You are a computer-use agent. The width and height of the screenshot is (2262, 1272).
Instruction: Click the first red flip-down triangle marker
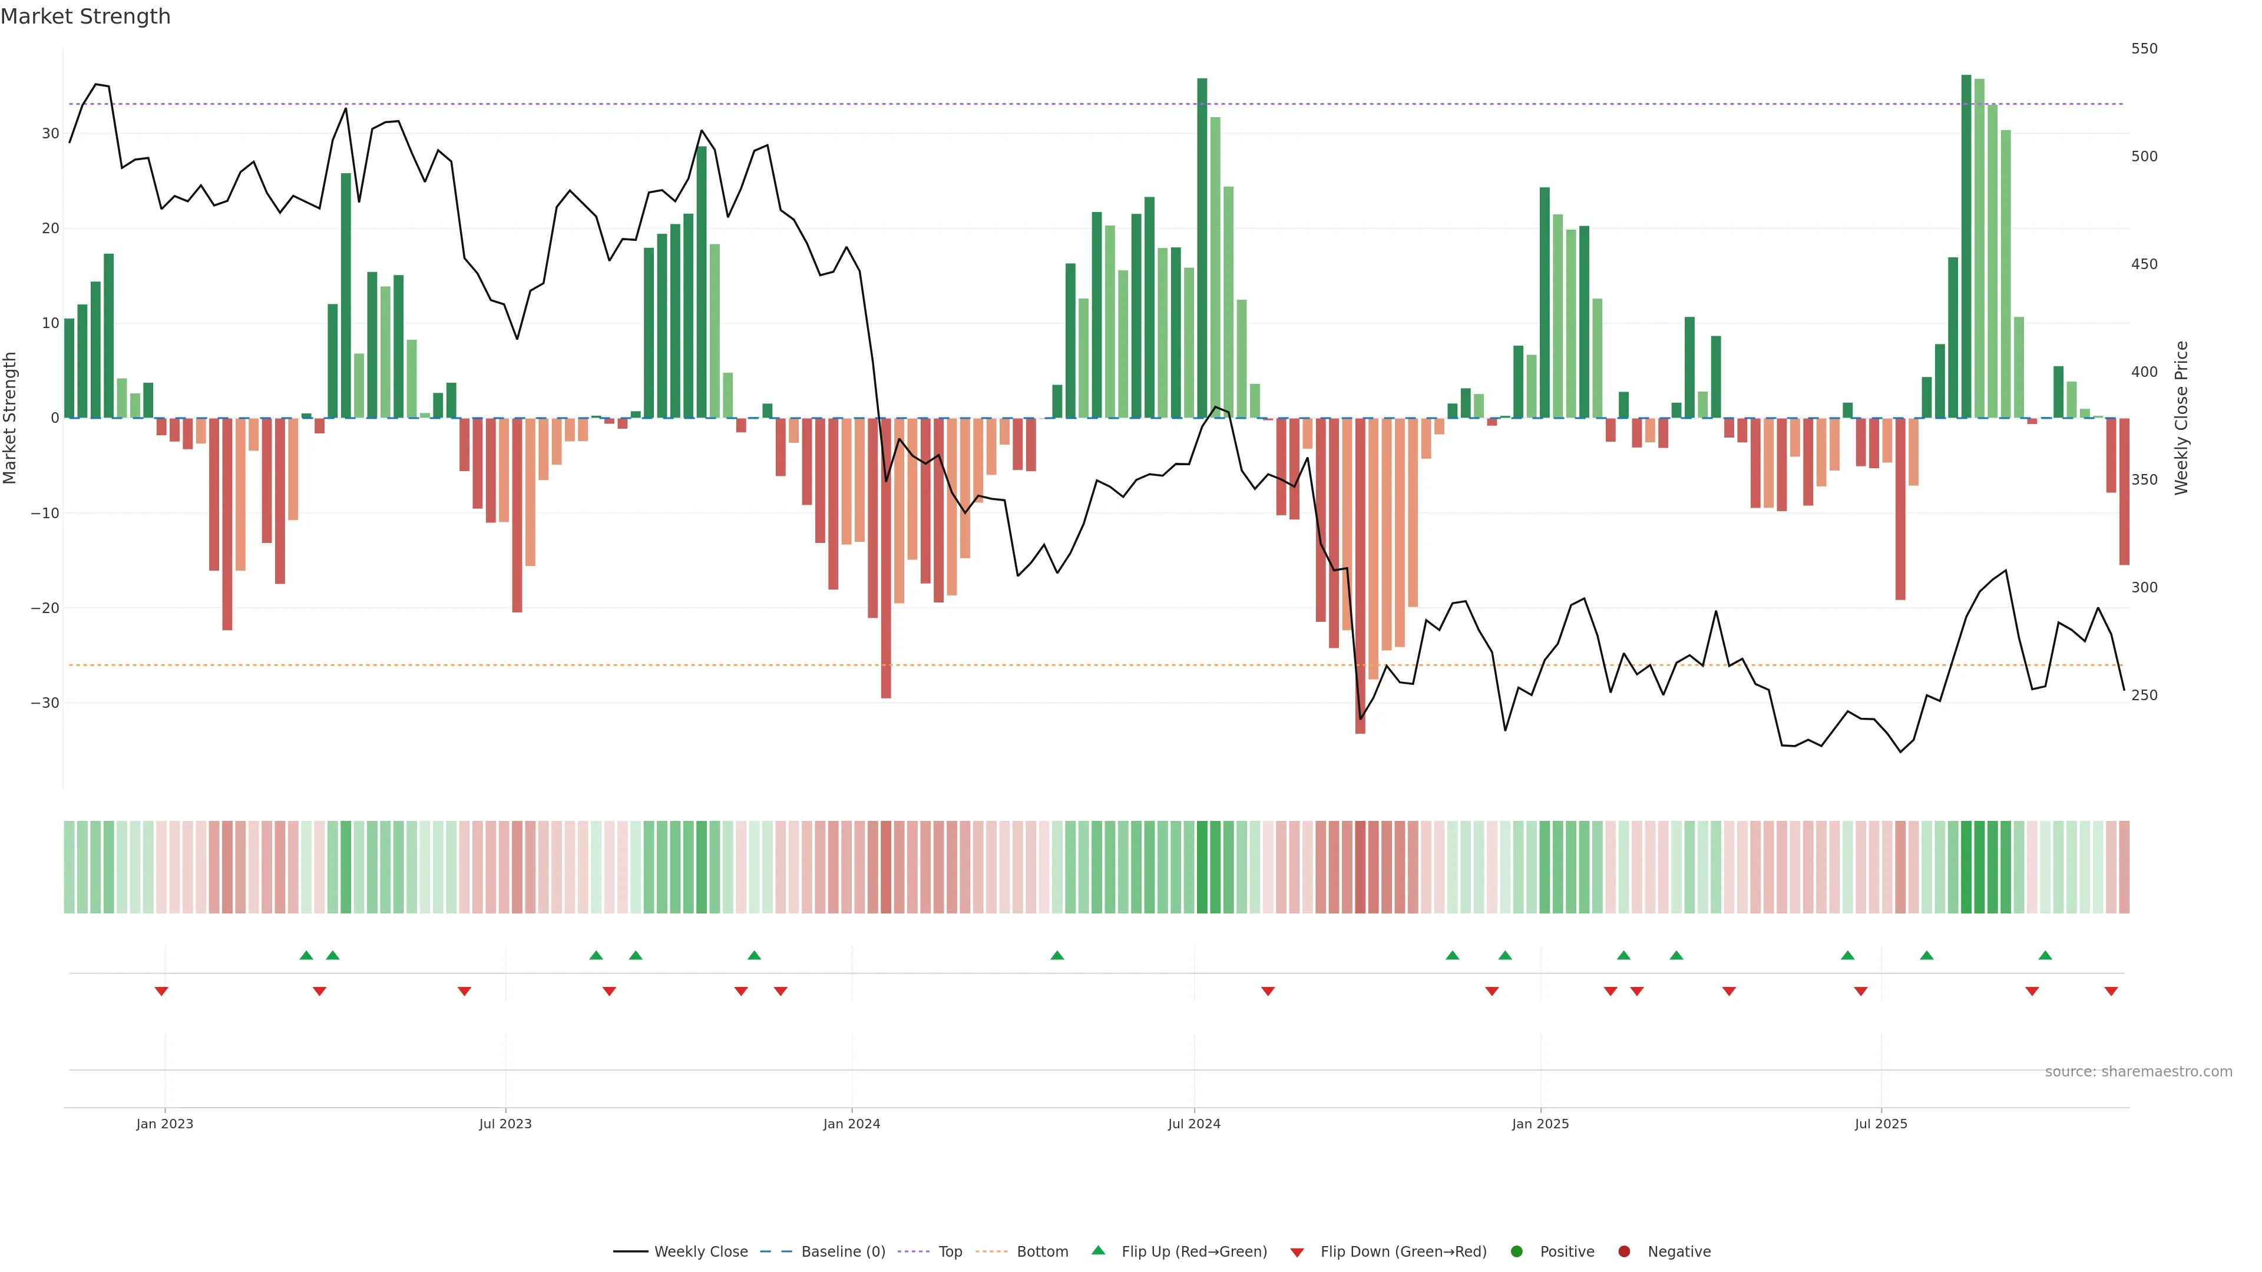pyautogui.click(x=161, y=991)
